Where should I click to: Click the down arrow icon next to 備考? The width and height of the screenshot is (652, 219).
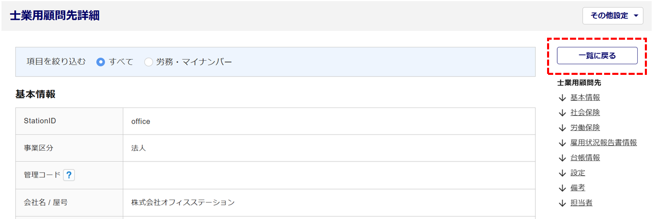pyautogui.click(x=562, y=188)
